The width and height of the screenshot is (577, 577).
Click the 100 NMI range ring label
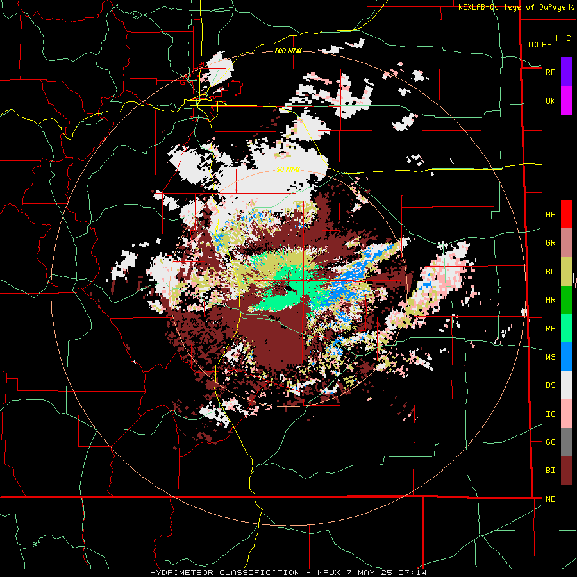[288, 51]
